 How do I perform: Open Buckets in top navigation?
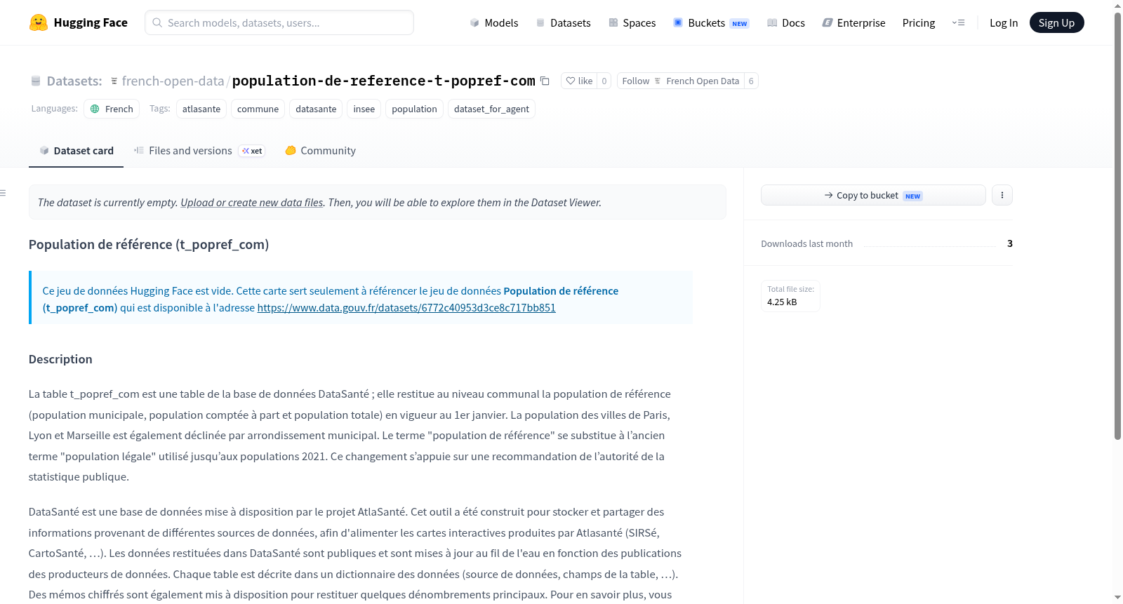[711, 22]
